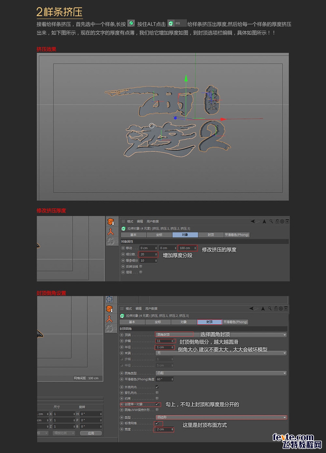Screen dimensions: 326x453
Task: Open the 末端 无 dropdown
Action: 221,353
